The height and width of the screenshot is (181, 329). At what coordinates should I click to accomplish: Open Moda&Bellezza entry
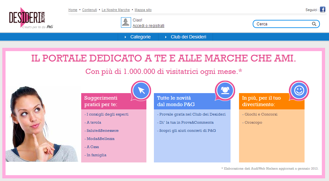100,139
